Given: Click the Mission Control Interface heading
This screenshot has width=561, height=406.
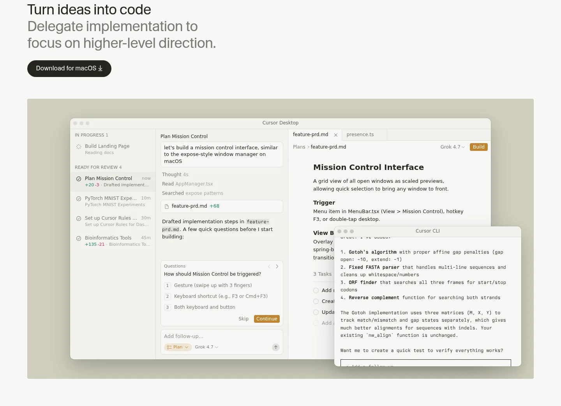Looking at the screenshot, I should click(x=369, y=167).
